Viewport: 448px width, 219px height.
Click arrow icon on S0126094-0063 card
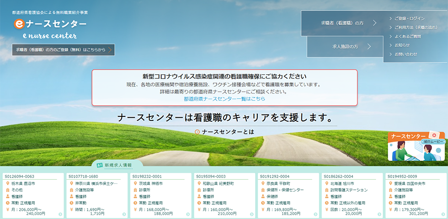pos(60,214)
